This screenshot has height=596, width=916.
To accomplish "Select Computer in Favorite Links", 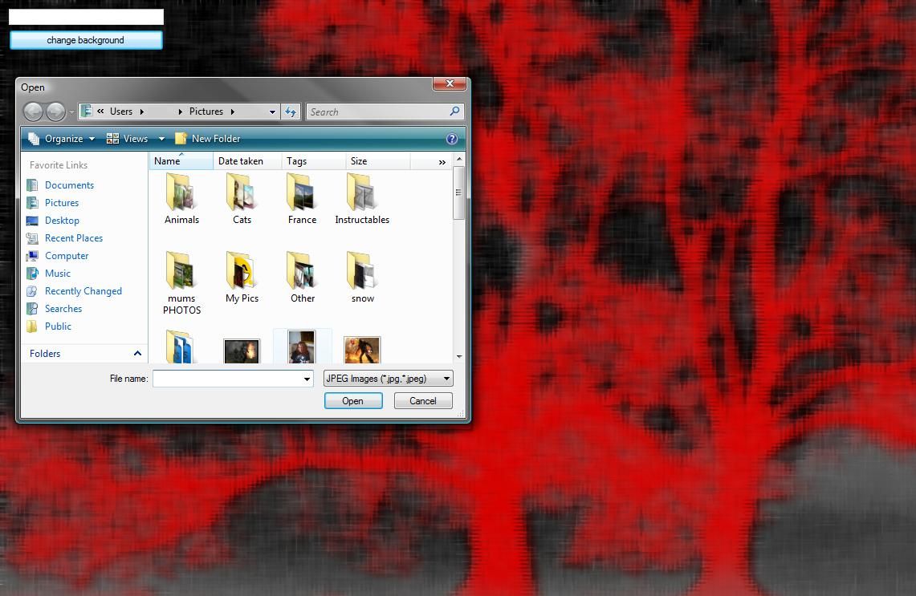I will pyautogui.click(x=67, y=255).
